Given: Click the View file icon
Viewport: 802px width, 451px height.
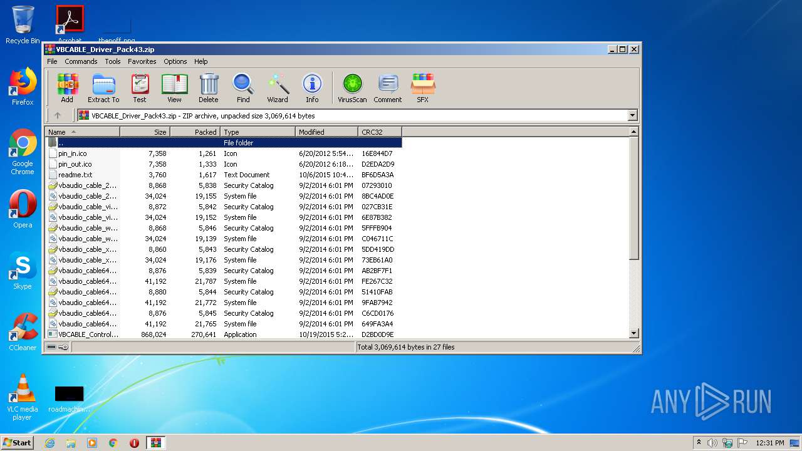Looking at the screenshot, I should pos(174,88).
